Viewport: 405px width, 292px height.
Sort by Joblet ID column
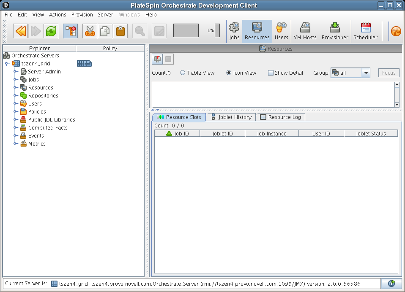(222, 133)
